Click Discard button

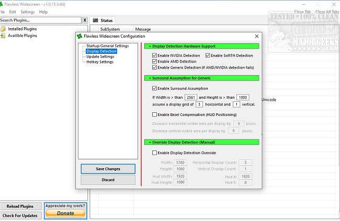point(108,180)
